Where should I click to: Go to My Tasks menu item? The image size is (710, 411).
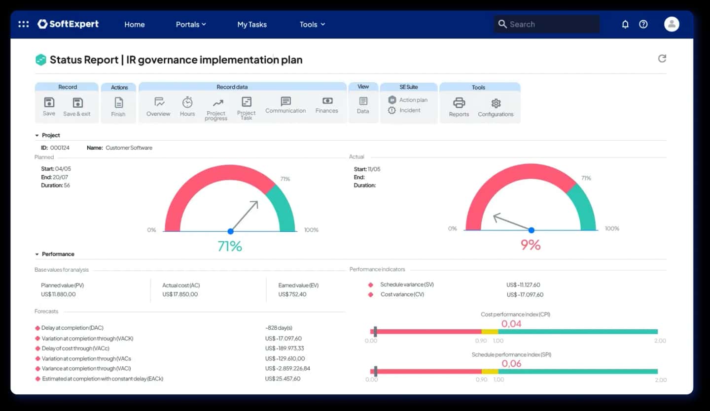(252, 24)
